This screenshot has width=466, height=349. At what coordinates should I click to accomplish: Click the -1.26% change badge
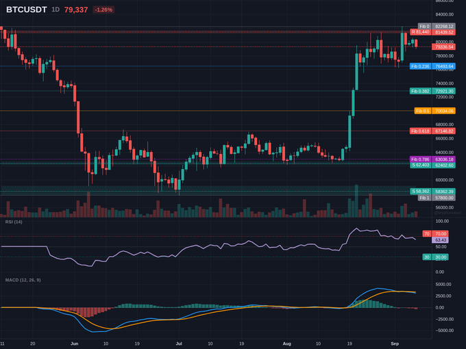tap(103, 10)
